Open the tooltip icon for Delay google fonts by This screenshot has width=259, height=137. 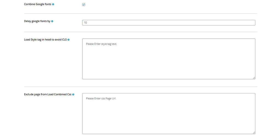52,21
